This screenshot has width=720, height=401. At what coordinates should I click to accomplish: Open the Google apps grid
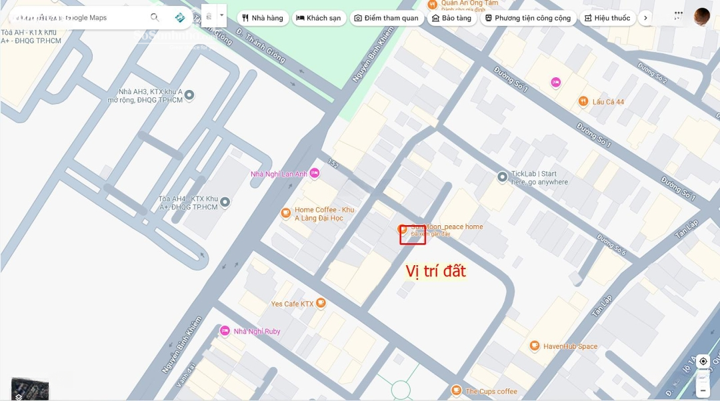(678, 15)
